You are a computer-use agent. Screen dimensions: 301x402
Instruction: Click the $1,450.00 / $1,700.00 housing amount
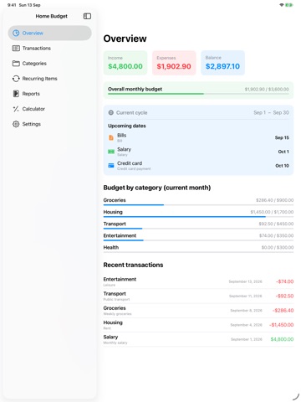tap(272, 212)
